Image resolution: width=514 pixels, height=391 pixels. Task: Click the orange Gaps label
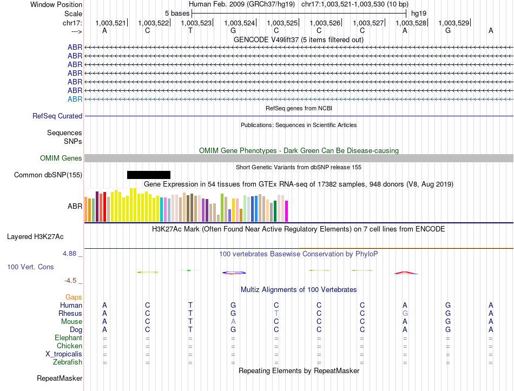coord(74,297)
